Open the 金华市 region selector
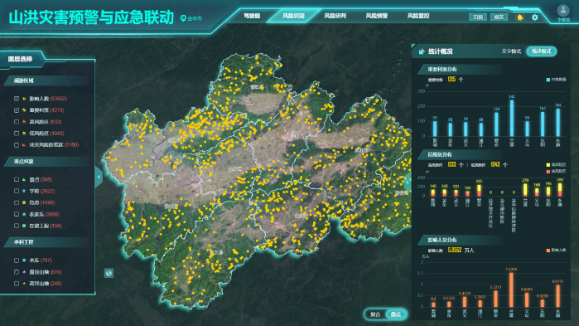The image size is (579, 326). click(195, 18)
